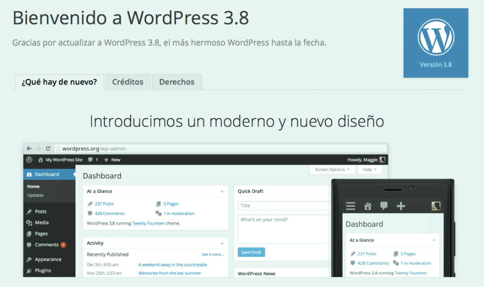Image resolution: width=484 pixels, height=287 pixels.
Task: Open the 1 in moderation link
Action: 179,213
